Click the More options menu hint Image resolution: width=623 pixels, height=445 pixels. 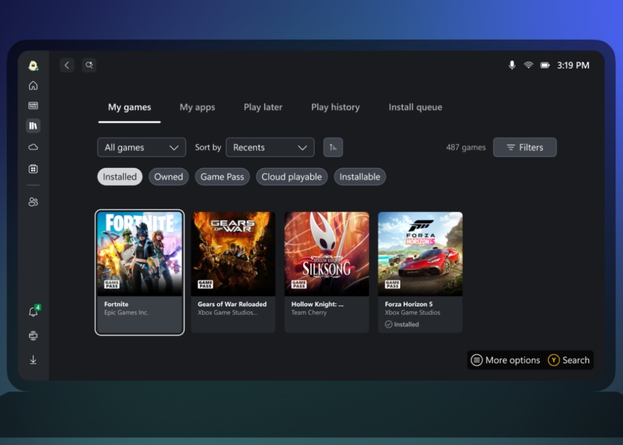pos(506,360)
